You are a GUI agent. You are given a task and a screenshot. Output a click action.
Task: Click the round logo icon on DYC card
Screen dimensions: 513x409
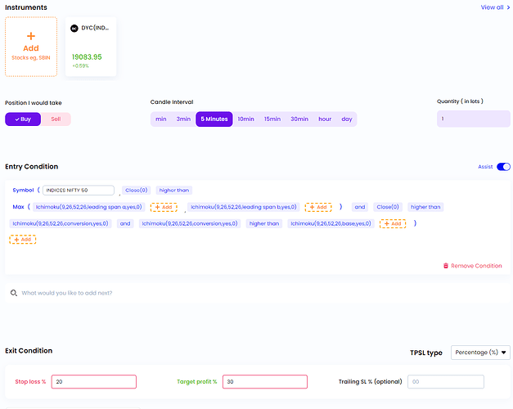[74, 29]
